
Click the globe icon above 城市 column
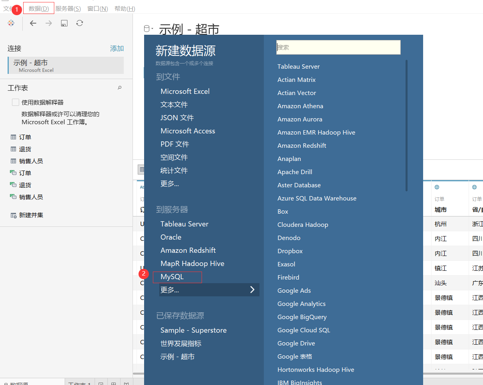click(437, 187)
